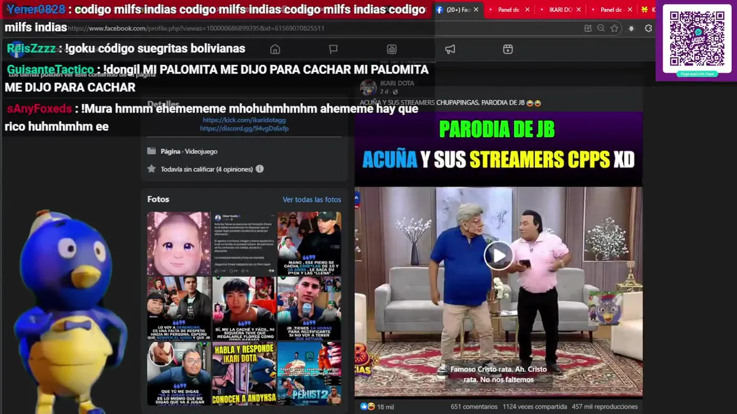Click the Página · Videojuego text
737x414 pixels.
189,151
